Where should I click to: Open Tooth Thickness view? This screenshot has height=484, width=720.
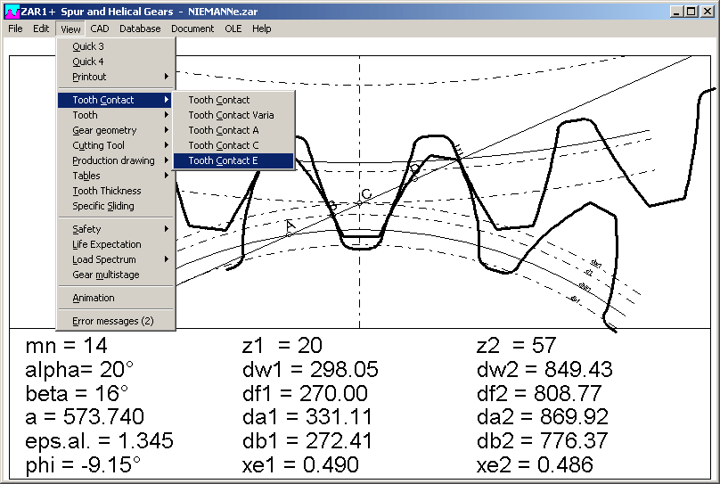107,191
